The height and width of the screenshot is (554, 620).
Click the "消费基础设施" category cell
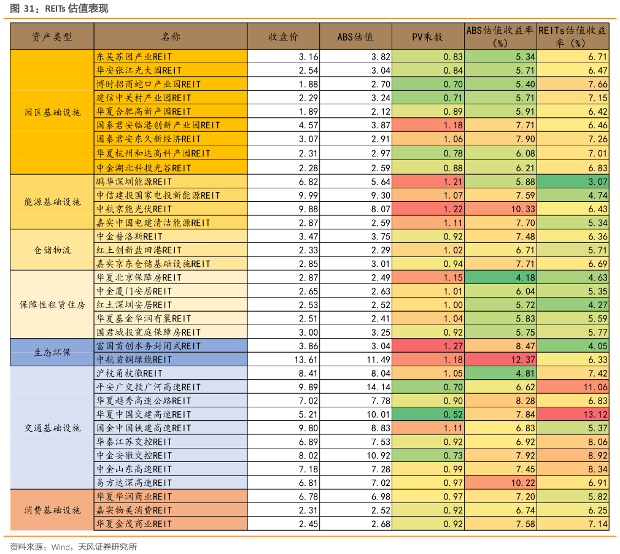(52, 510)
